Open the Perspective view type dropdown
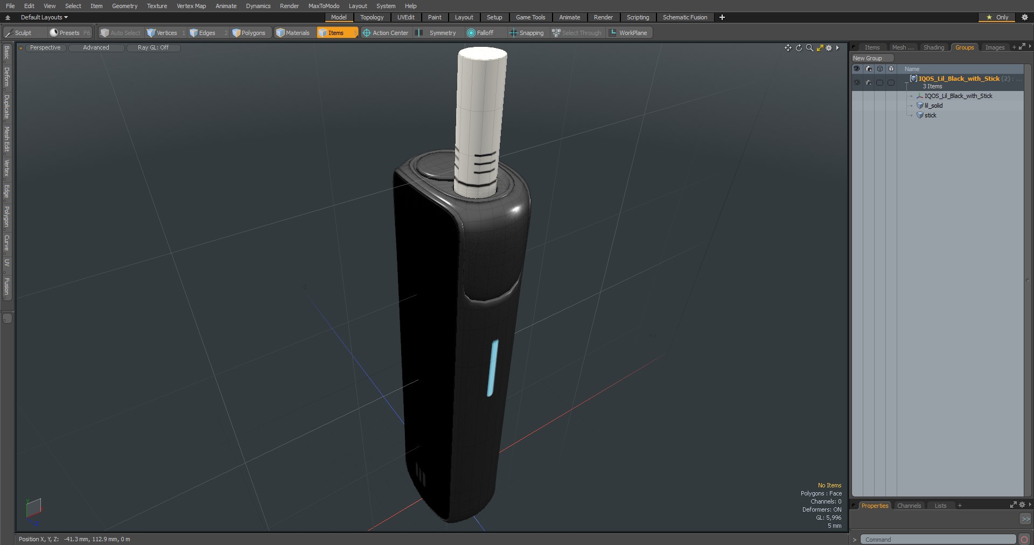The height and width of the screenshot is (545, 1034). 45,48
